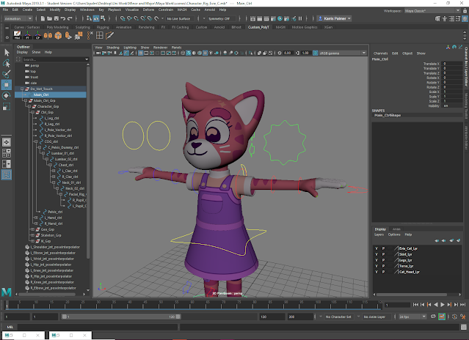Click the CP center pivot shelf icon
This screenshot has width=469, height=340.
(37, 35)
